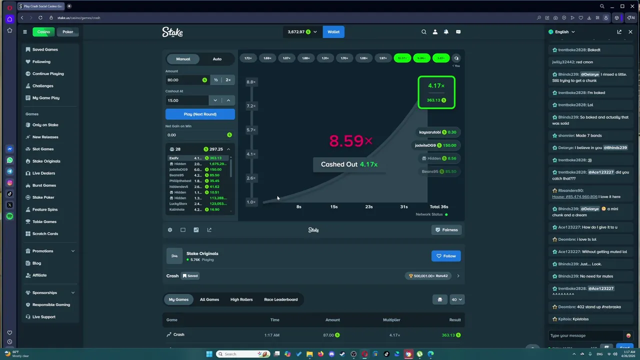Double the bet amount with 2×
Viewport: 640px width, 360px height.
228,80
